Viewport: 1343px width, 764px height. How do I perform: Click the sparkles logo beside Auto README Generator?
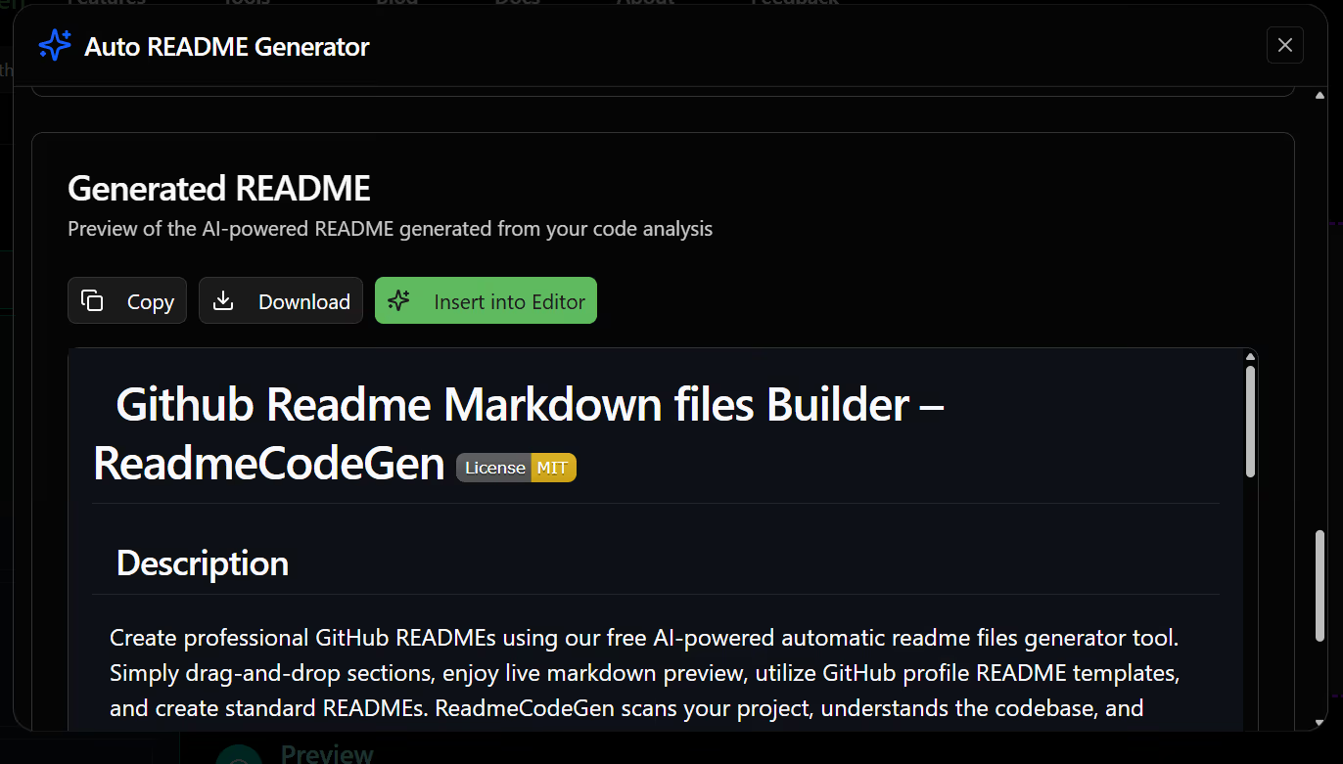coord(55,45)
